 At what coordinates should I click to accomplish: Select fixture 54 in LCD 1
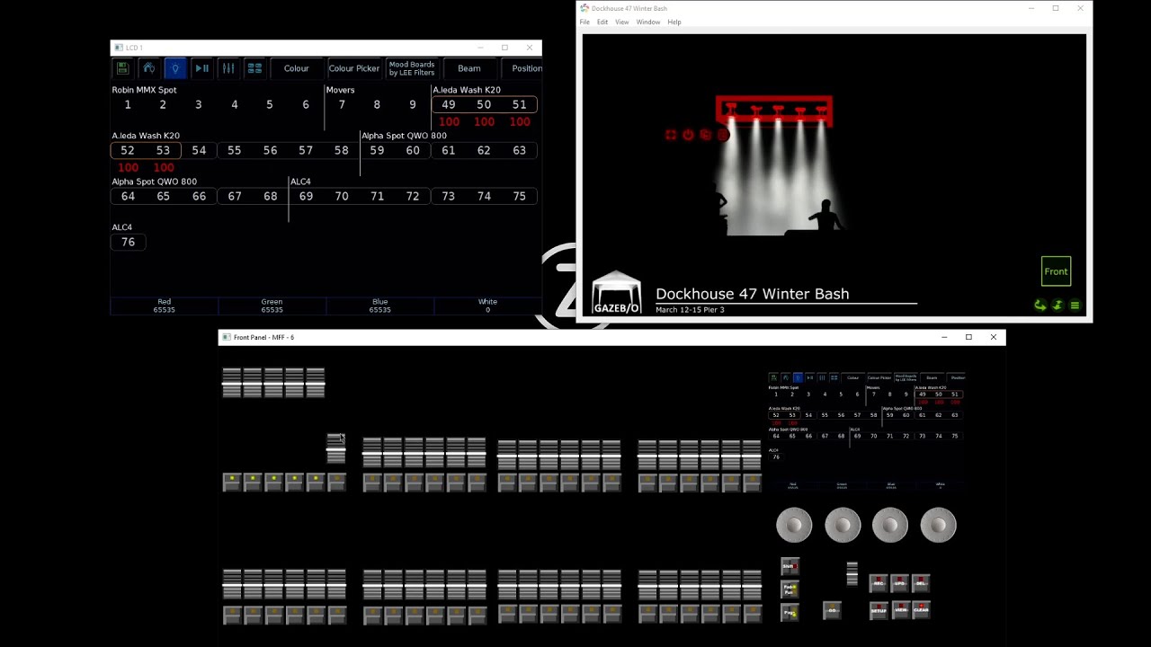coord(199,151)
